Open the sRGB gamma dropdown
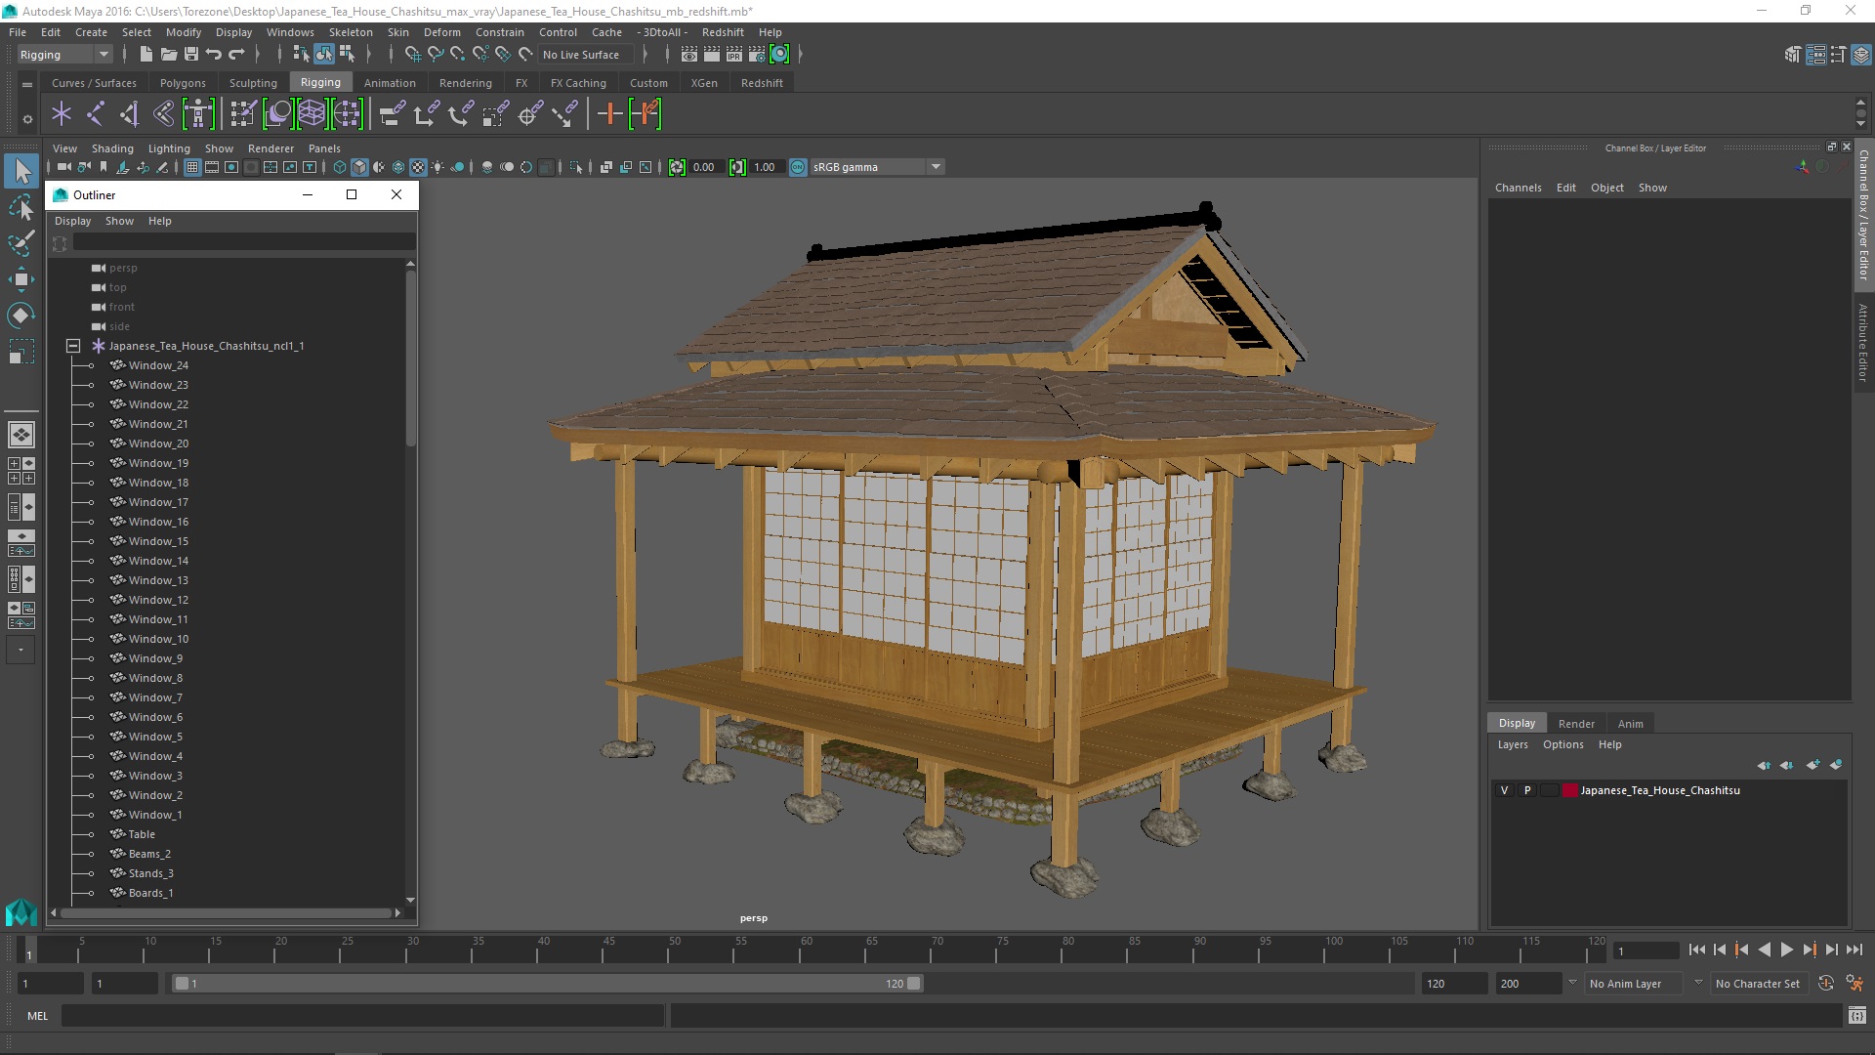Viewport: 1875px width, 1055px height. click(x=936, y=167)
